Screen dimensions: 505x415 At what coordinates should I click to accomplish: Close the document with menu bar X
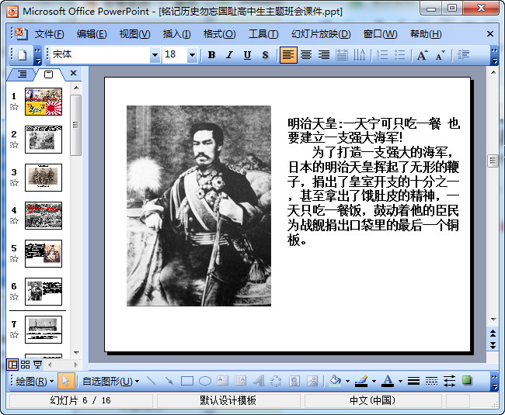click(x=490, y=34)
